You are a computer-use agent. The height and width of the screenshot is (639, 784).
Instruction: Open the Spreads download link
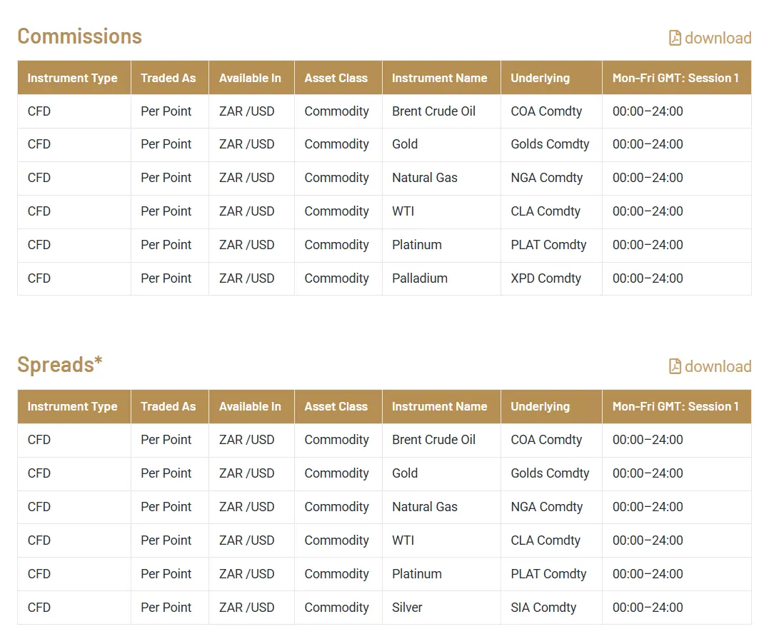point(717,366)
